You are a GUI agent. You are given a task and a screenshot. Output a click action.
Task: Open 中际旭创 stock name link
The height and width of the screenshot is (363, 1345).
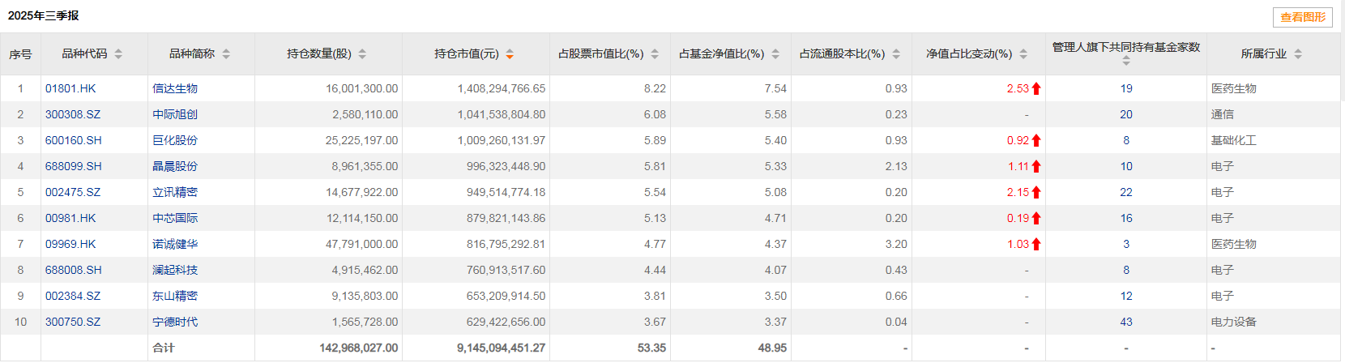click(175, 114)
